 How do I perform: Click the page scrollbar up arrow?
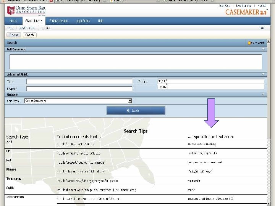point(269,41)
